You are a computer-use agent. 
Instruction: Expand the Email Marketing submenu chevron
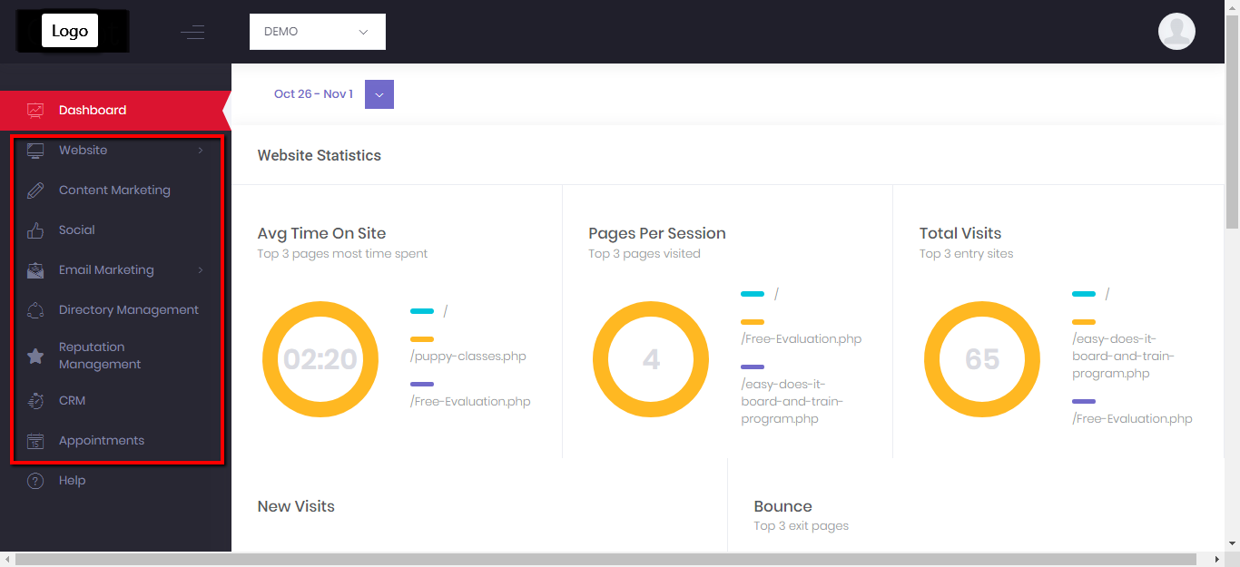pyautogui.click(x=201, y=270)
